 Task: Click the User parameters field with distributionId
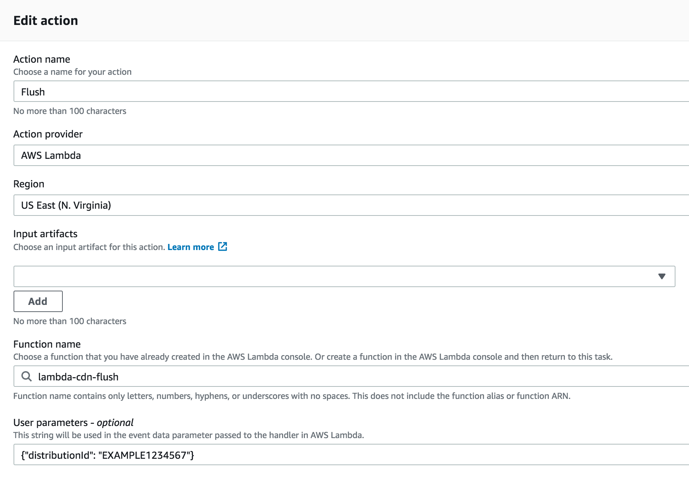(x=351, y=454)
